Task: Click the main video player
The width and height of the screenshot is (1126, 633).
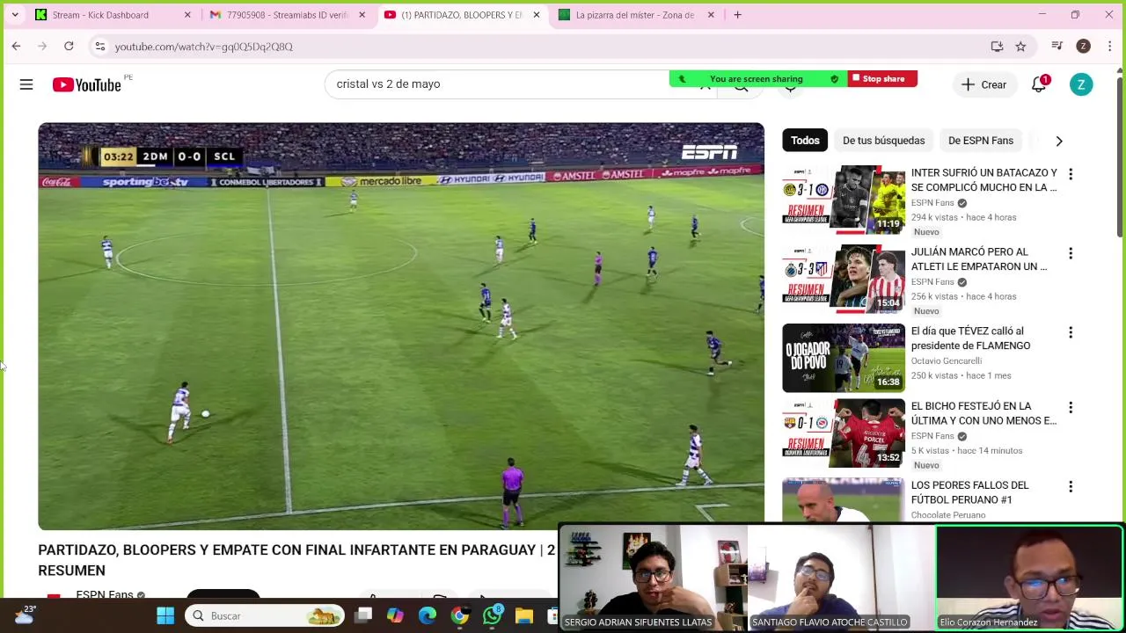Action: point(401,326)
